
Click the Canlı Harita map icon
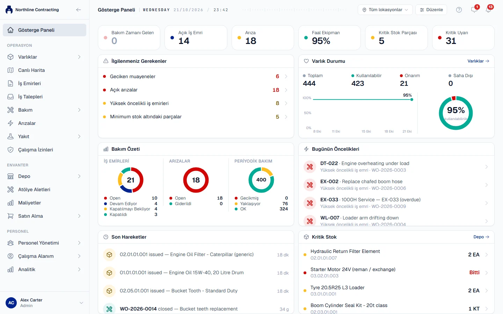click(10, 70)
